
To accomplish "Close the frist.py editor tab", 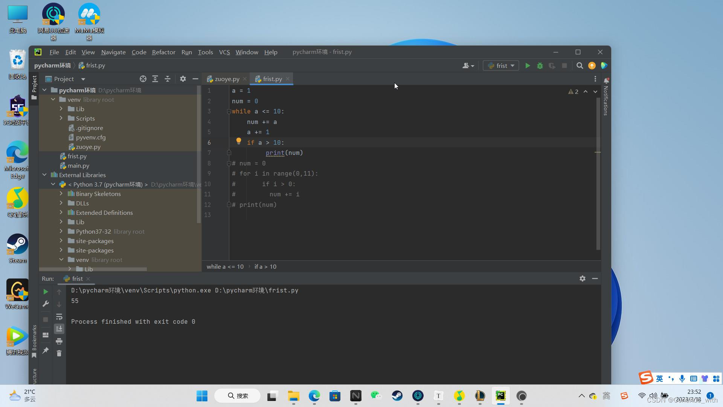I will tap(288, 79).
